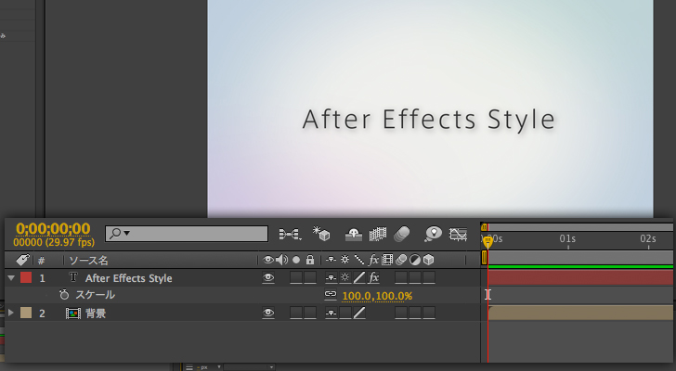The width and height of the screenshot is (676, 371).
Task: Toggle hide shy layers button
Action: (354, 234)
